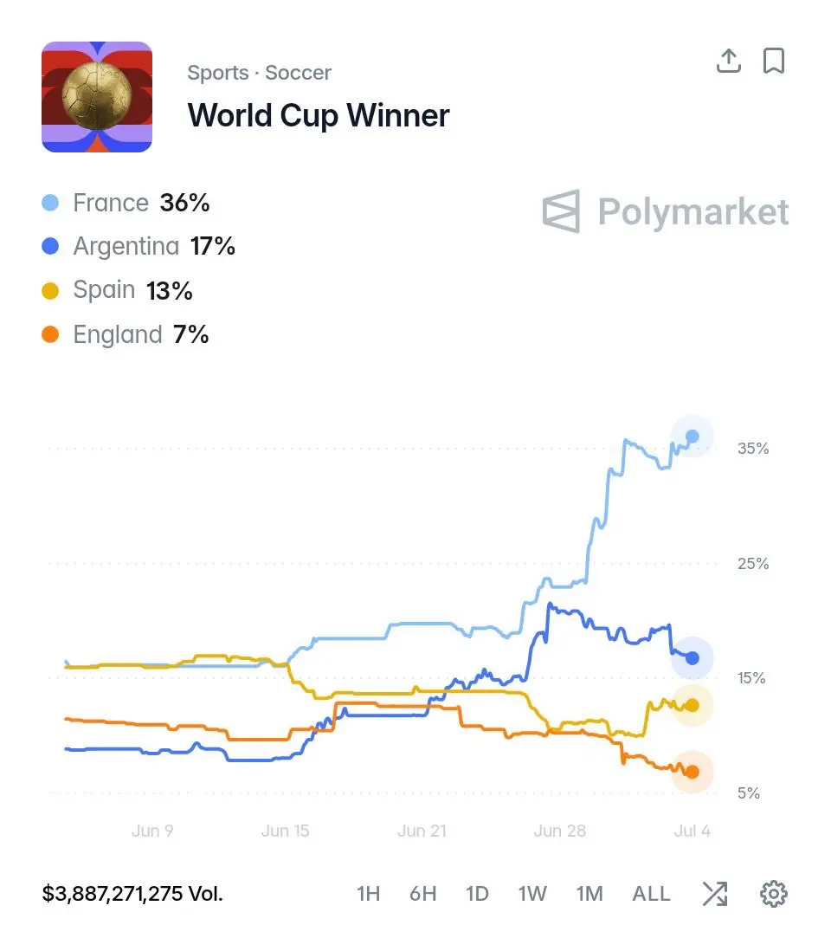Screen dimensions: 831x951
Task: Show ALL time chart history
Action: 651,893
